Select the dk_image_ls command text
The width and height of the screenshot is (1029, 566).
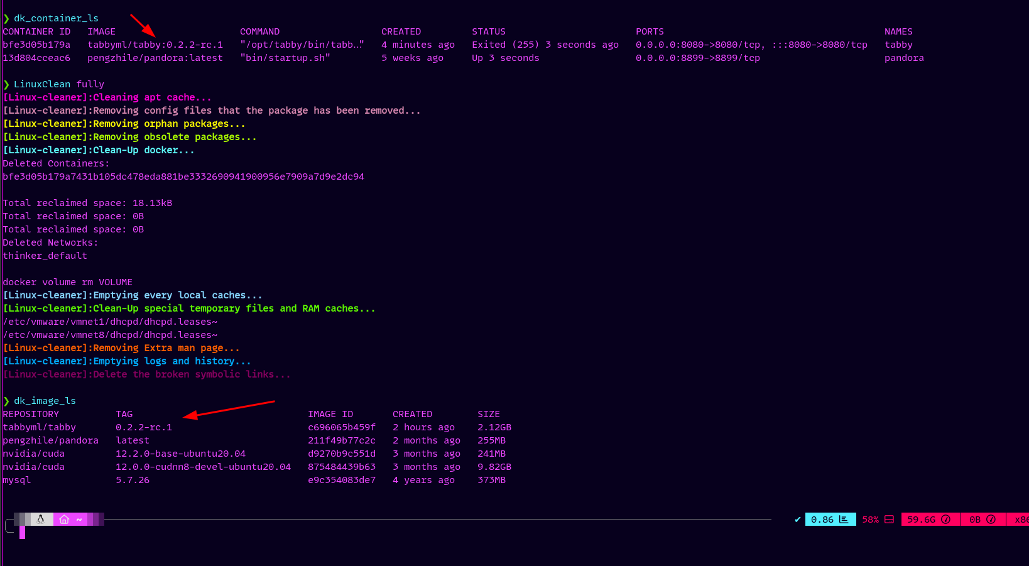click(x=44, y=400)
